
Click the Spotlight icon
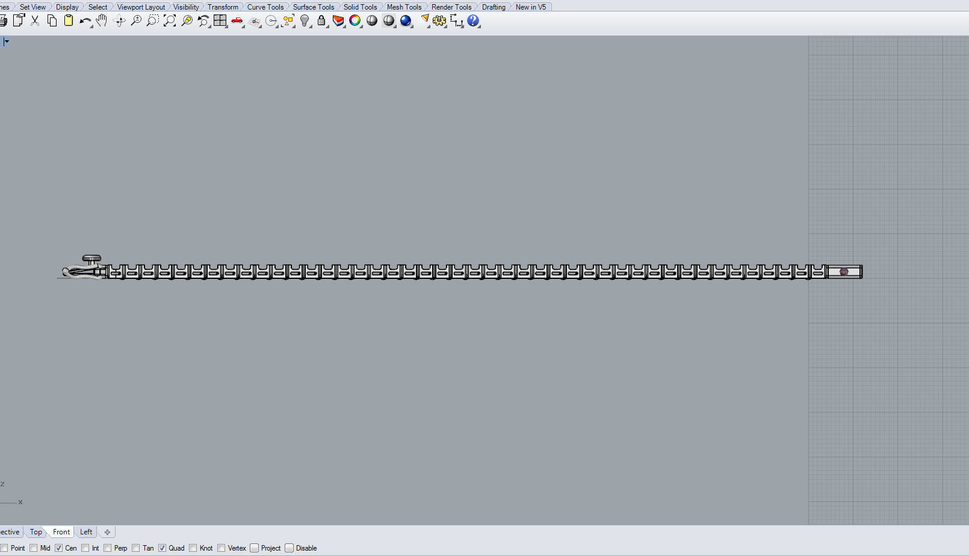tap(425, 20)
